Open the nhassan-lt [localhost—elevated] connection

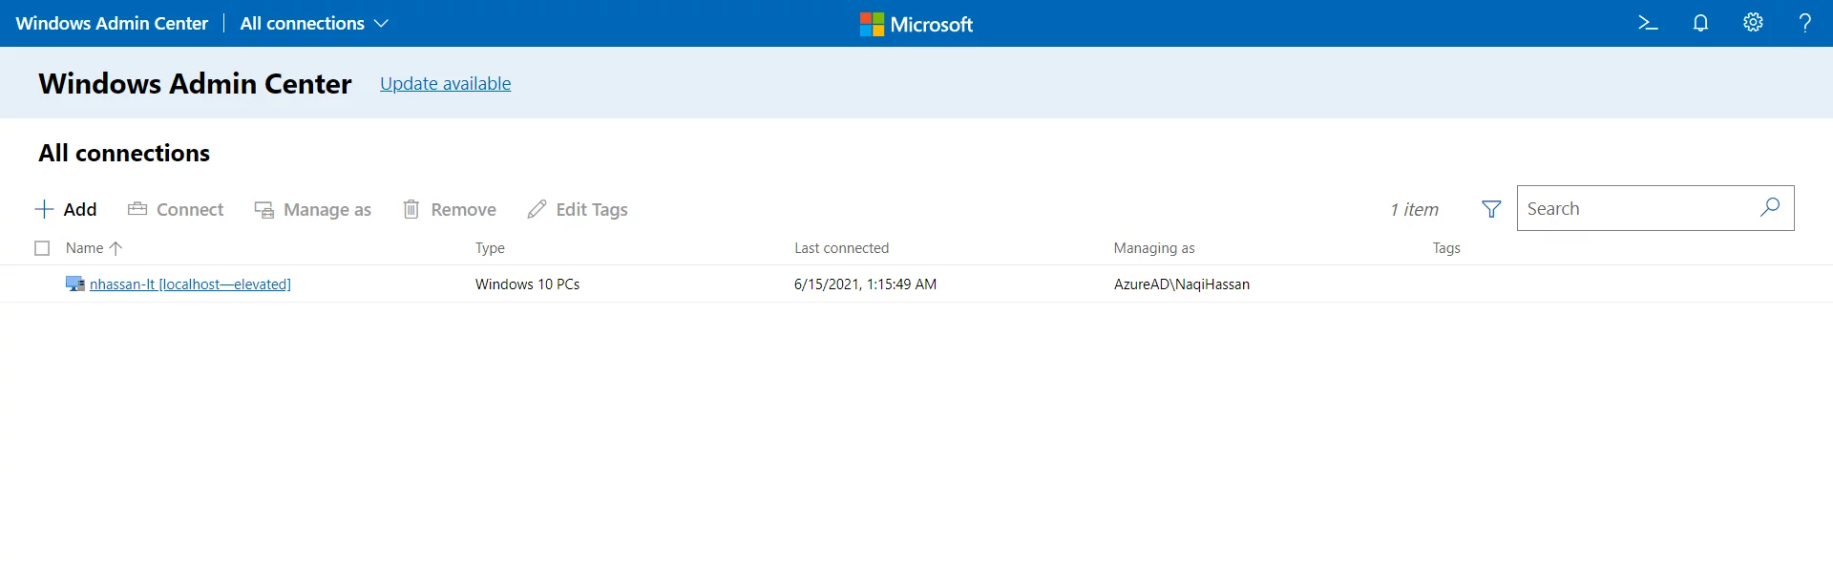[x=190, y=284]
